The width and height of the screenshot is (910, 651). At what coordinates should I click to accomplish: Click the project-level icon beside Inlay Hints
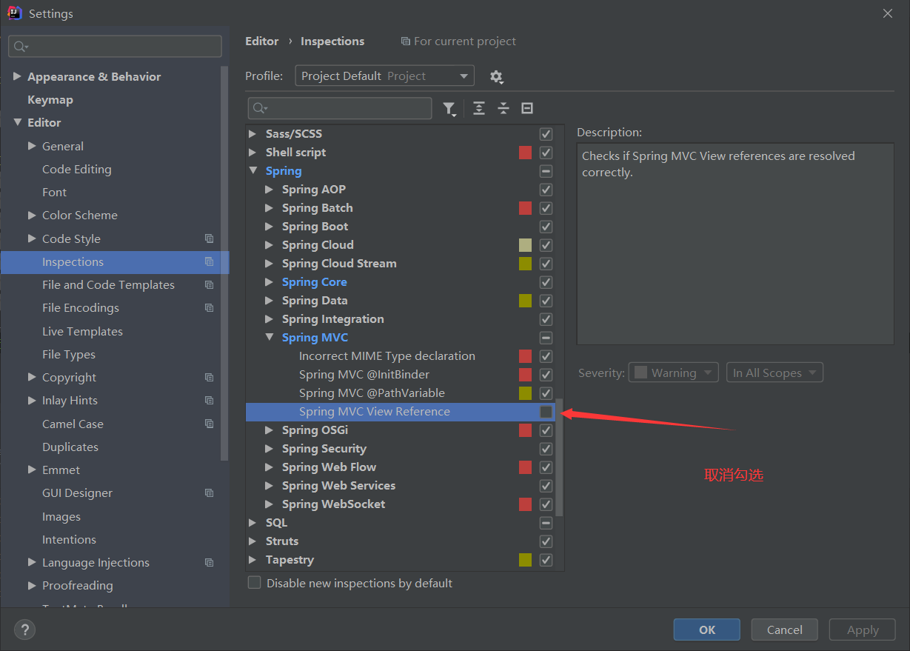209,400
